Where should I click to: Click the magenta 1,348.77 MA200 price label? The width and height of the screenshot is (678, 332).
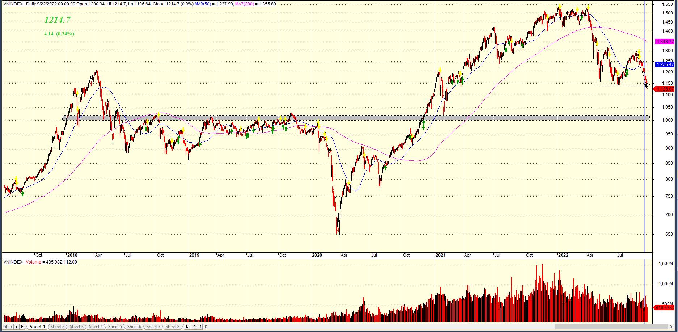665,42
